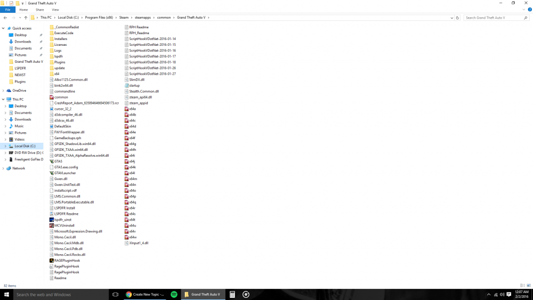This screenshot has height=300, width=533.
Task: Expand the ribbon with the chevron
Action: point(524,10)
